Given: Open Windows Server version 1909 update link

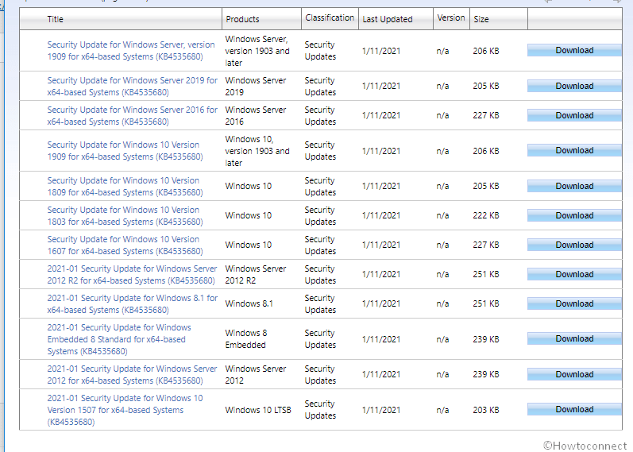Looking at the screenshot, I should click(x=131, y=51).
